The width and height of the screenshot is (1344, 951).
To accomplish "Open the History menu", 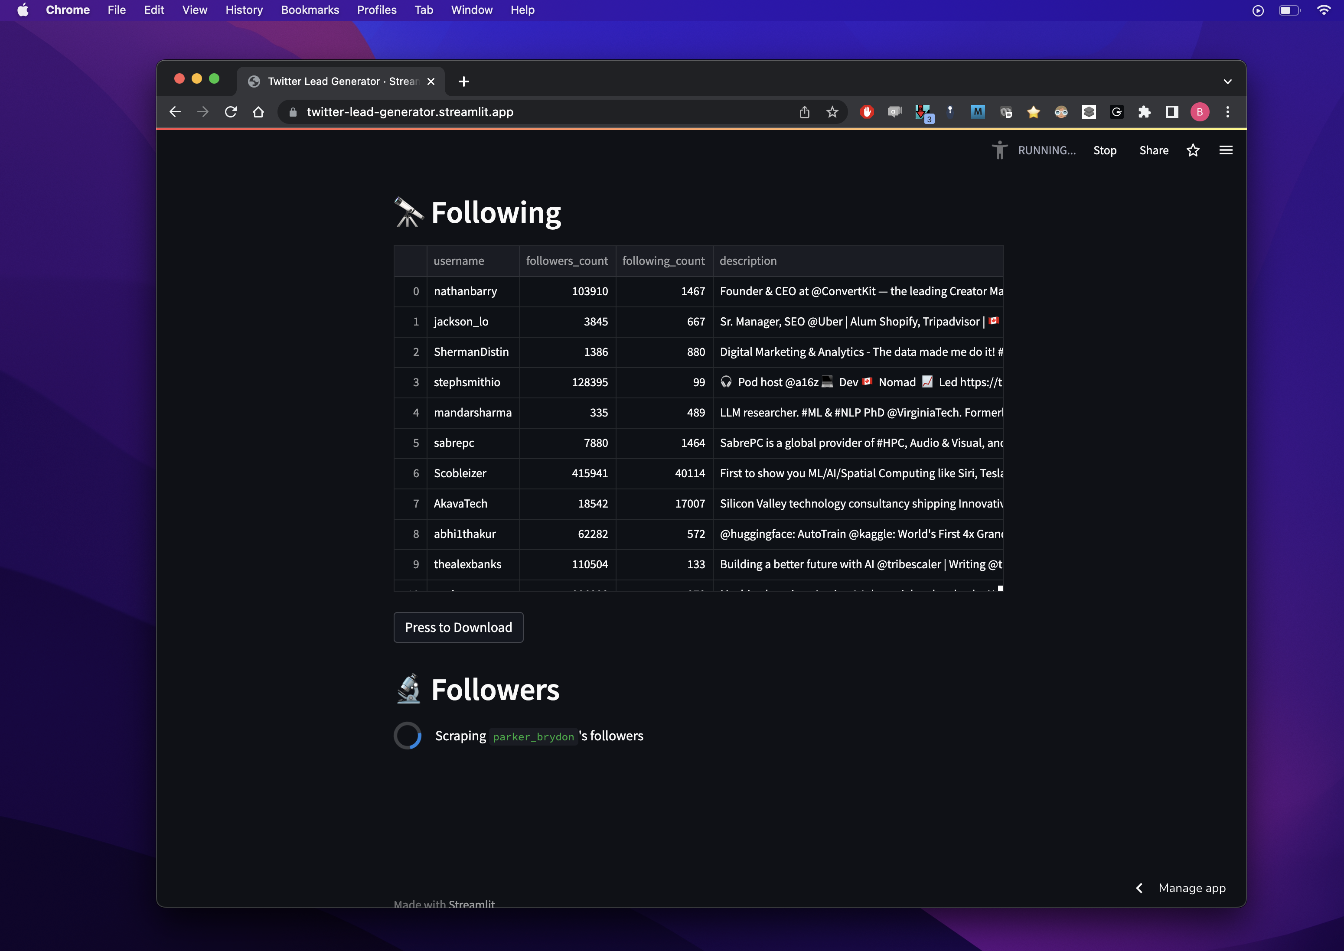I will click(244, 10).
